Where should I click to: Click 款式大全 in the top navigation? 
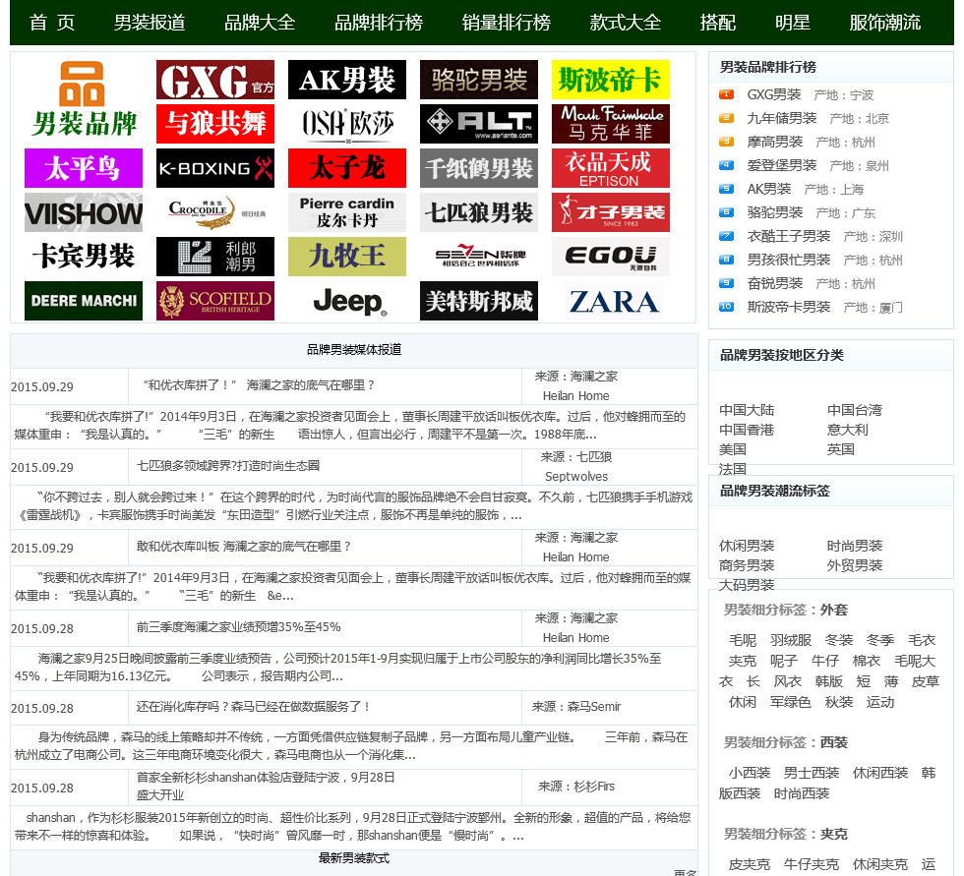626,23
